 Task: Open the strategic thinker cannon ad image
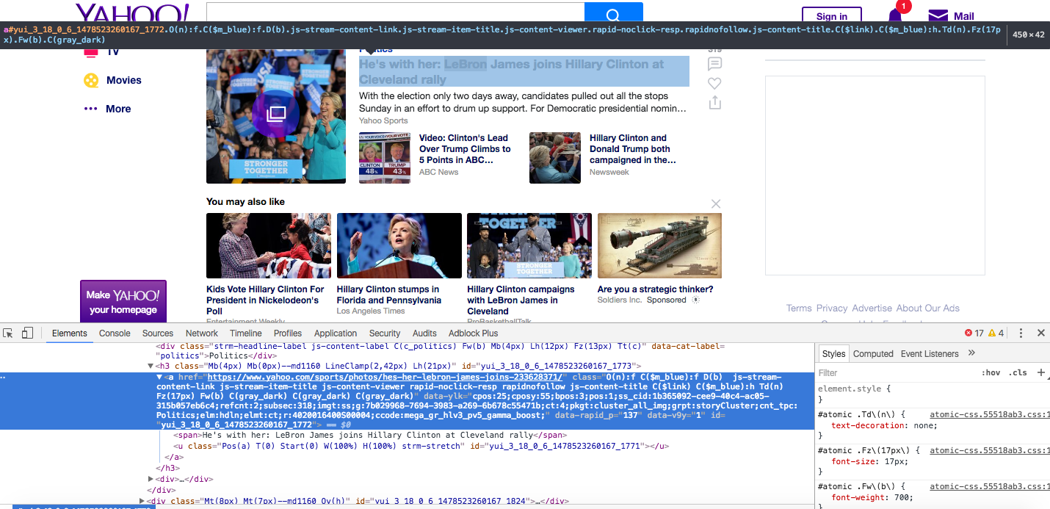point(659,245)
